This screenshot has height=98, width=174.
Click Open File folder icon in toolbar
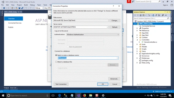click(x=17, y=8)
